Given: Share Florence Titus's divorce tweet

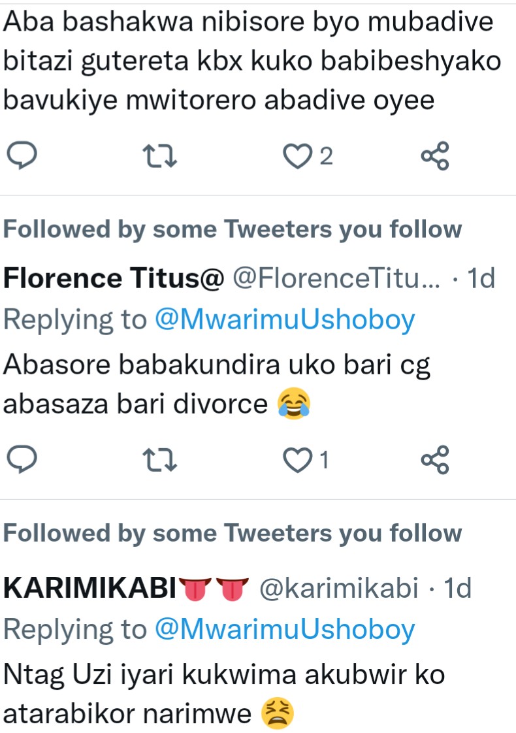Looking at the screenshot, I should click(x=434, y=461).
